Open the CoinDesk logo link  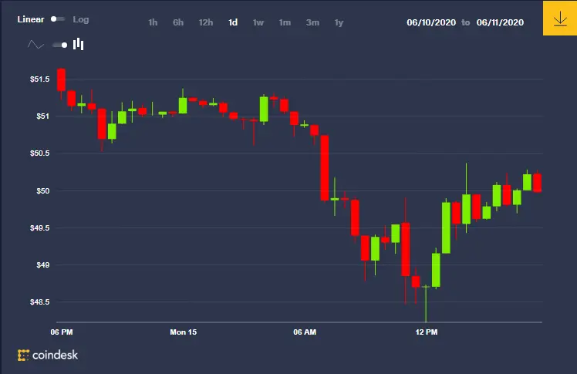48,355
